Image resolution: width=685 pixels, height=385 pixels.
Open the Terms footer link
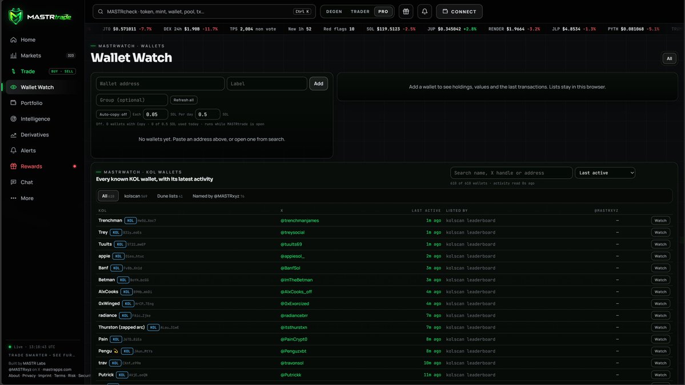tap(59, 376)
